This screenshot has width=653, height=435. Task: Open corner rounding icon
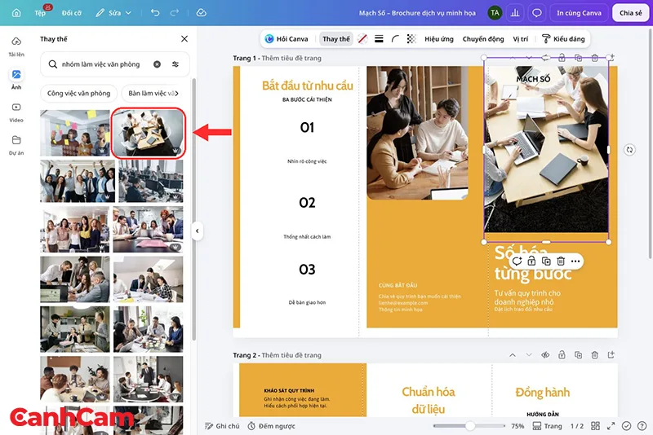point(395,38)
